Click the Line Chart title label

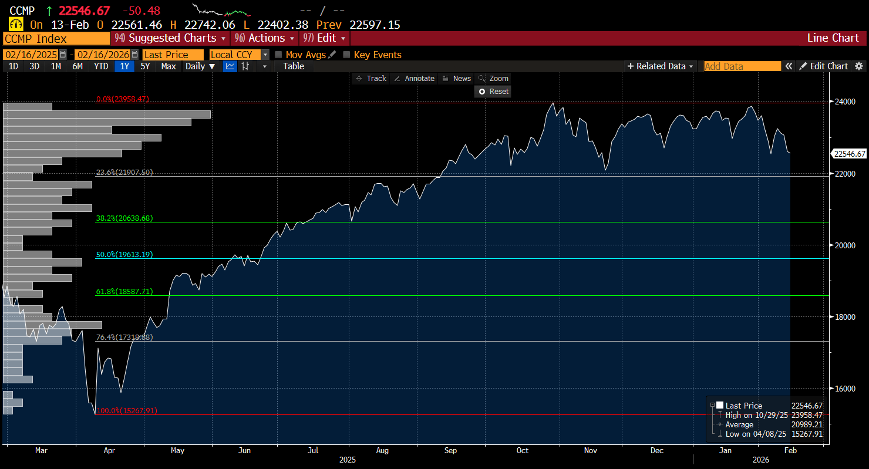[833, 38]
